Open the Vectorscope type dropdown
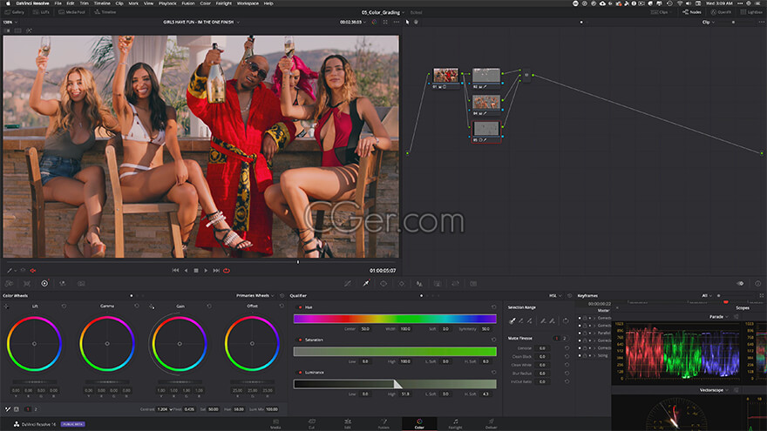This screenshot has width=767, height=431. tap(714, 390)
